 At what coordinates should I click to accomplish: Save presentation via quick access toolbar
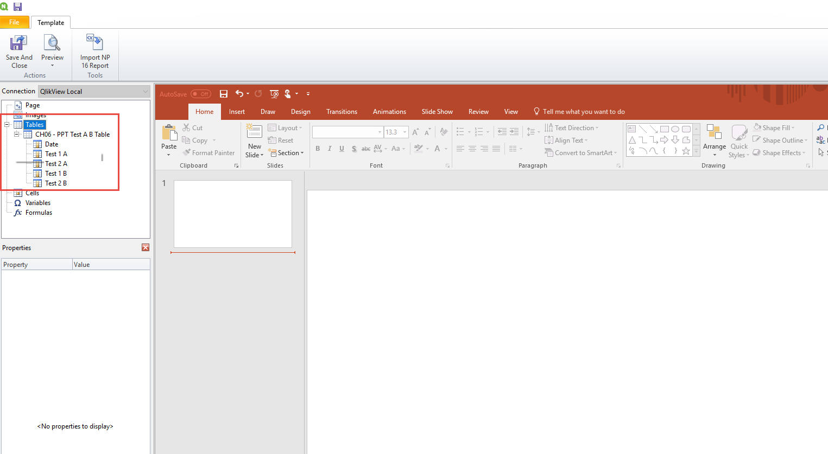coord(223,94)
